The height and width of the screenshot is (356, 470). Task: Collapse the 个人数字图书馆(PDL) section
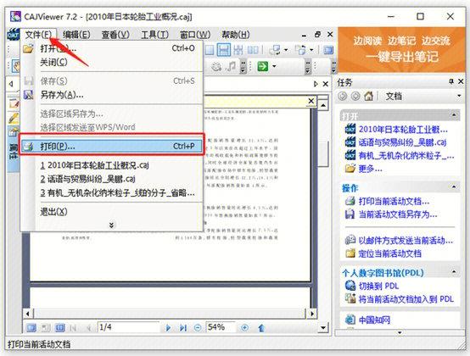[x=454, y=272]
